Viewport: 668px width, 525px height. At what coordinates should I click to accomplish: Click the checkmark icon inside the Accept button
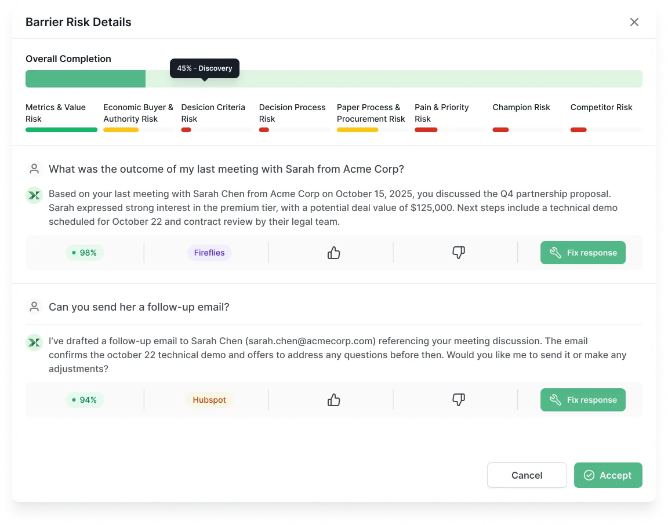tap(590, 475)
